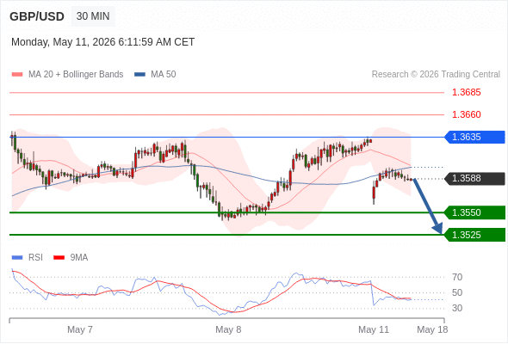Click the May 7 date axis label
The height and width of the screenshot is (344, 508).
click(80, 329)
